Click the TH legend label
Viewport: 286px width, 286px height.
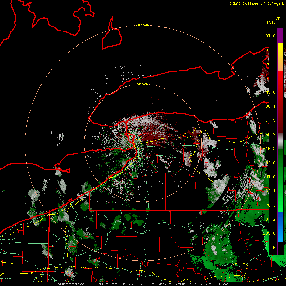click(273, 248)
